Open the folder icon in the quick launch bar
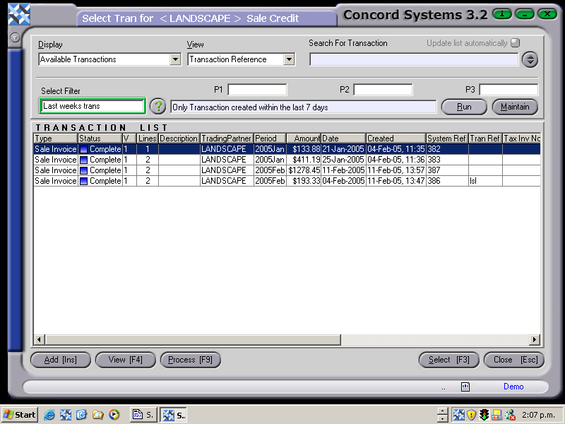The image size is (565, 424). pyautogui.click(x=99, y=415)
